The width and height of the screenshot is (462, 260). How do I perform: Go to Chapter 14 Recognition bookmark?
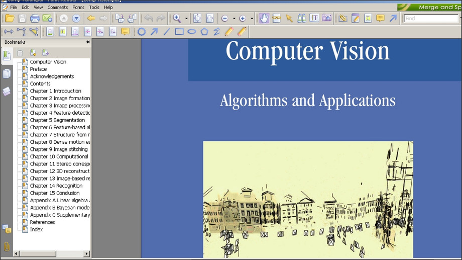[56, 186]
